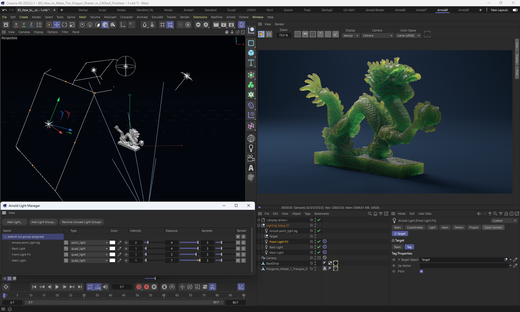Image resolution: width=520 pixels, height=312 pixels.
Task: Open the MoGraph menu
Action: click(110, 17)
